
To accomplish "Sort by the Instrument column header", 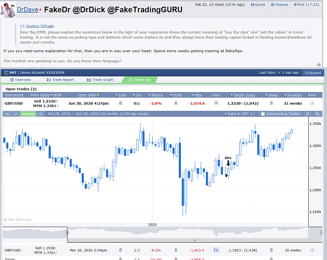I will pos(14,95).
